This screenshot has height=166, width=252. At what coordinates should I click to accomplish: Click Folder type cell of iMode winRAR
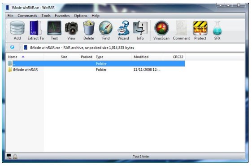[101, 70]
